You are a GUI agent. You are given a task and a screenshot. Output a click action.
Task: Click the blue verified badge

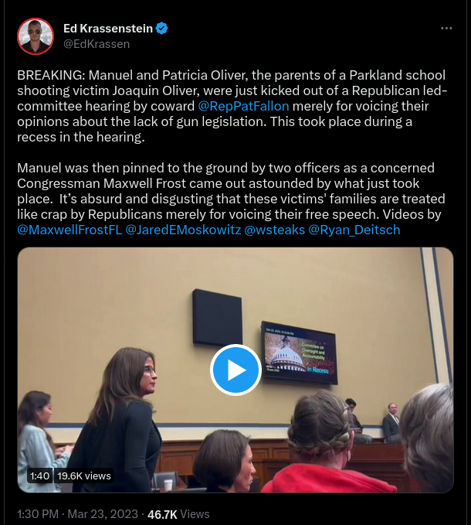tap(162, 29)
